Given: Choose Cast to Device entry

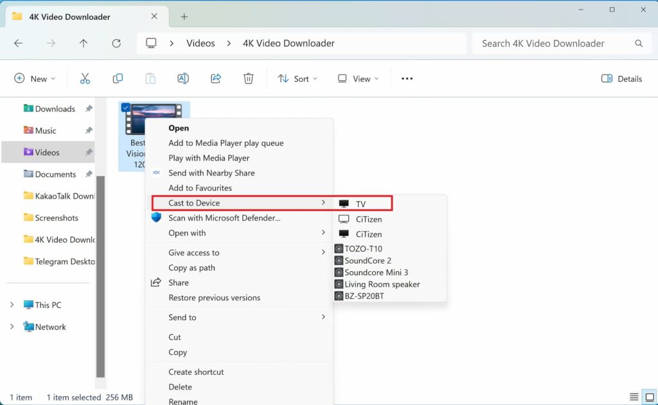Looking at the screenshot, I should pyautogui.click(x=239, y=203).
